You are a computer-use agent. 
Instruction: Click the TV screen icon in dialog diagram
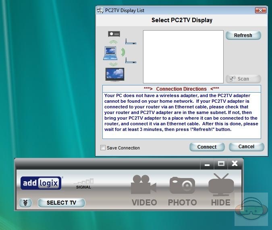point(114,74)
